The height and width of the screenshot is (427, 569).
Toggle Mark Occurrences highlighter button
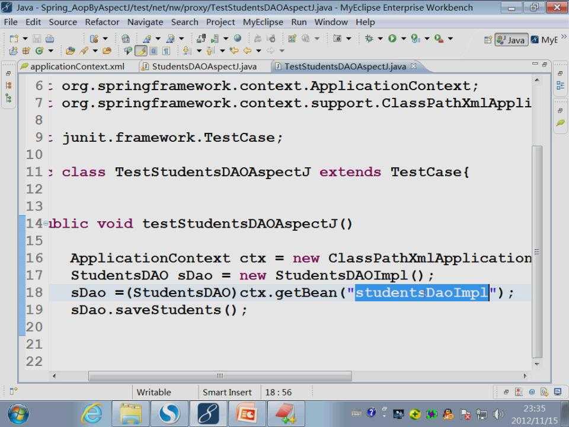[141, 51]
